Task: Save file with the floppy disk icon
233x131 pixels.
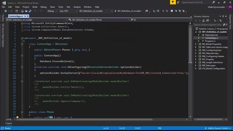Action: pos(26,11)
